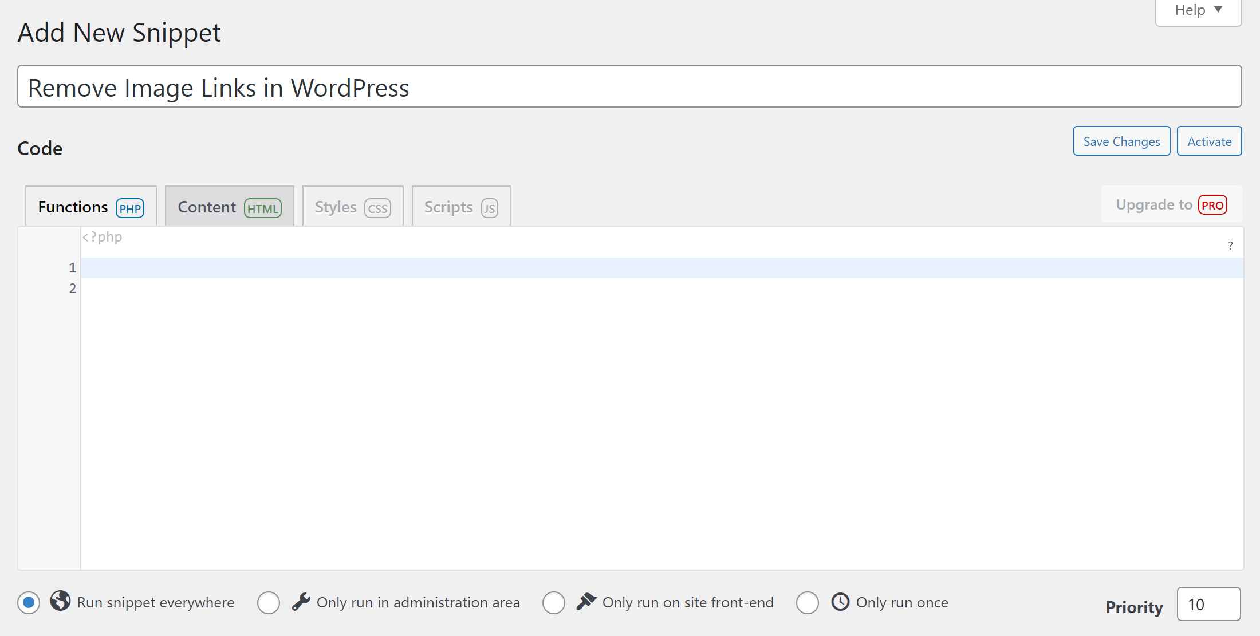Click the JS badge on the Scripts tab

click(489, 208)
